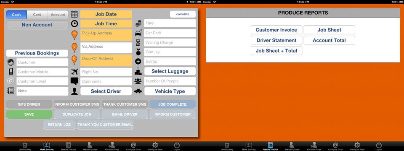Viewport: 404px width, 151px height.
Task: Open the Select Driver picker
Action: pos(106,91)
